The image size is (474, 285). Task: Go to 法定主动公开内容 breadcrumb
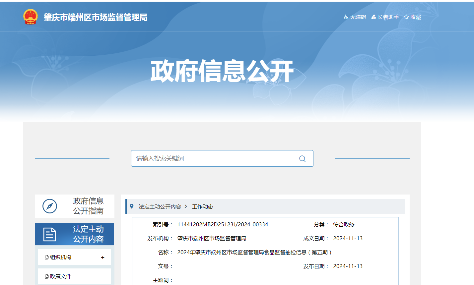point(160,206)
